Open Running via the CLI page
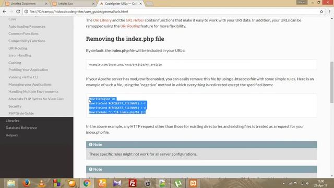Screen dimensions: 334x188 (23, 77)
